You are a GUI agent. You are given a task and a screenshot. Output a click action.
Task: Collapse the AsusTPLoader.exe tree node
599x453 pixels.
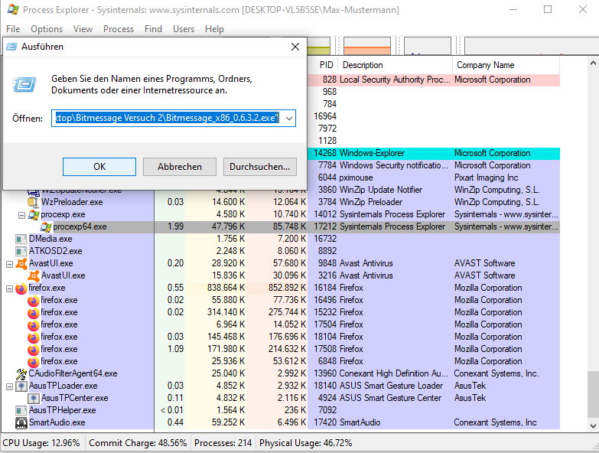pyautogui.click(x=9, y=387)
